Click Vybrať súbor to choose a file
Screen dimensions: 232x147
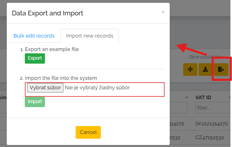click(45, 88)
